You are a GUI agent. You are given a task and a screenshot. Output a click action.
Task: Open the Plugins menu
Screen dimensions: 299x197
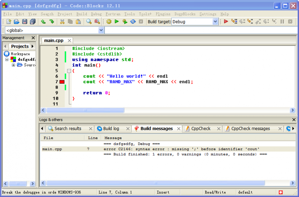pyautogui.click(x=163, y=14)
